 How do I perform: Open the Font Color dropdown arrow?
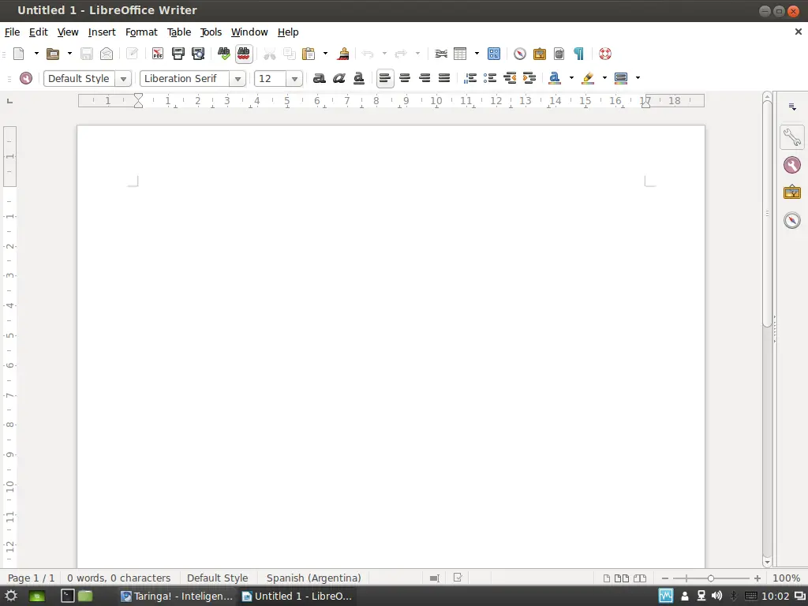tap(571, 78)
